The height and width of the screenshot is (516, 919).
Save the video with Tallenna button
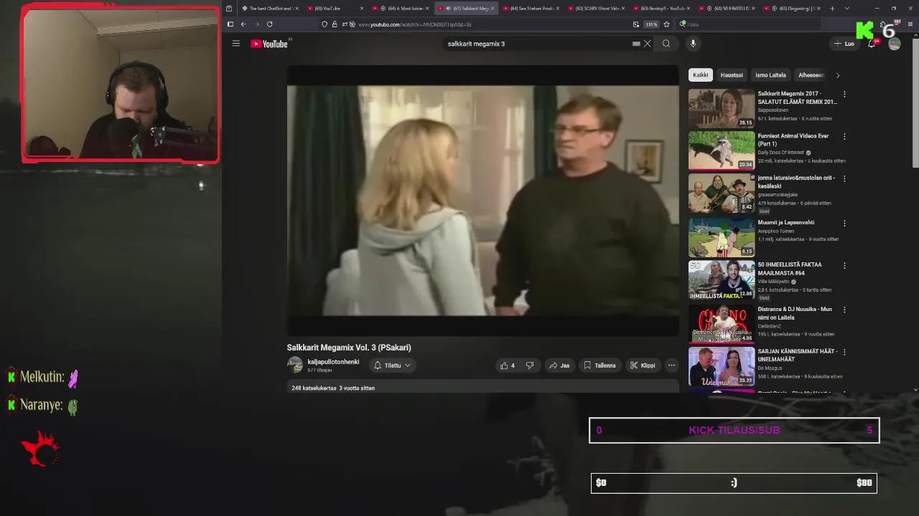click(x=600, y=365)
